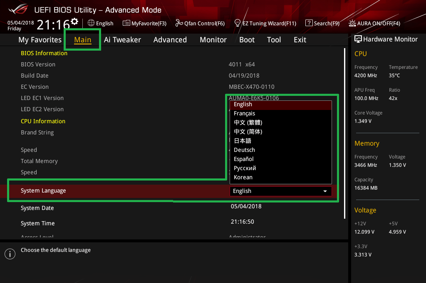Click the LED EC1 Version label

pyautogui.click(x=42, y=98)
